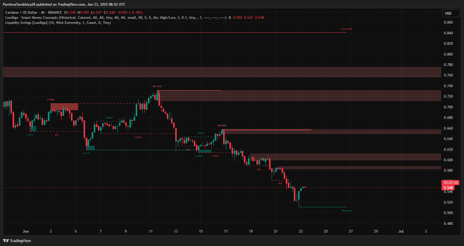
Task: Click the 0.480 level on price scale
Action: point(448,224)
